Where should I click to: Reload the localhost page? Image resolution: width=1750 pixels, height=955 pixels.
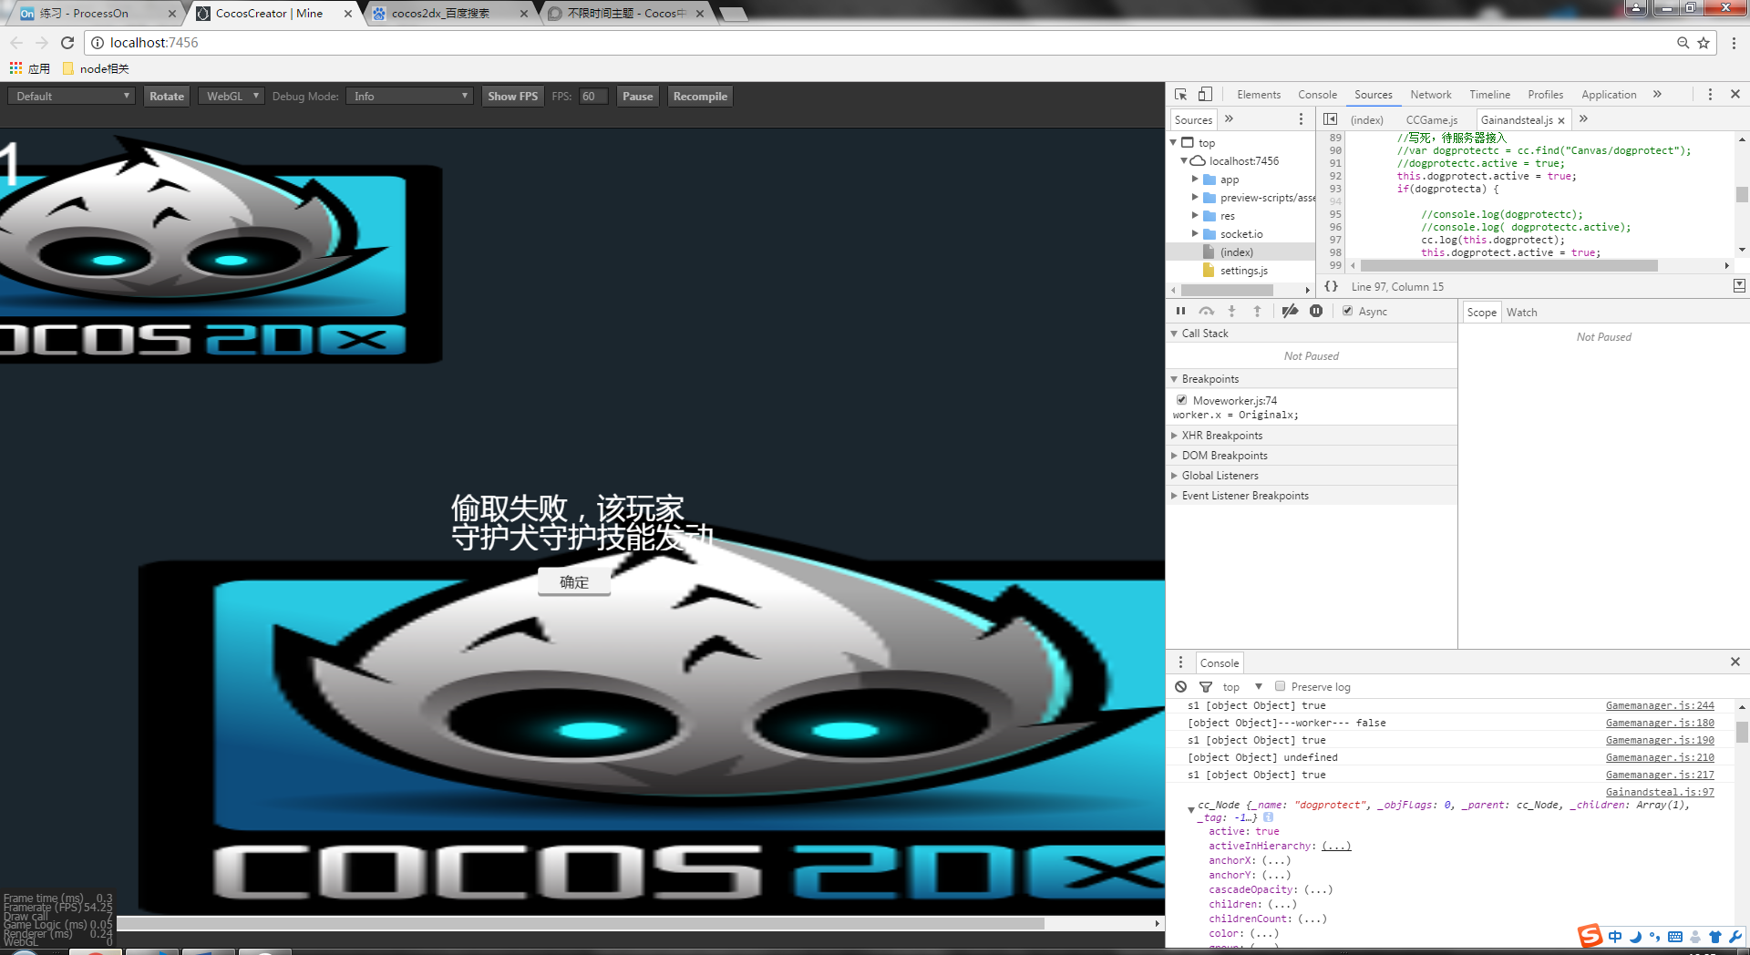point(67,43)
